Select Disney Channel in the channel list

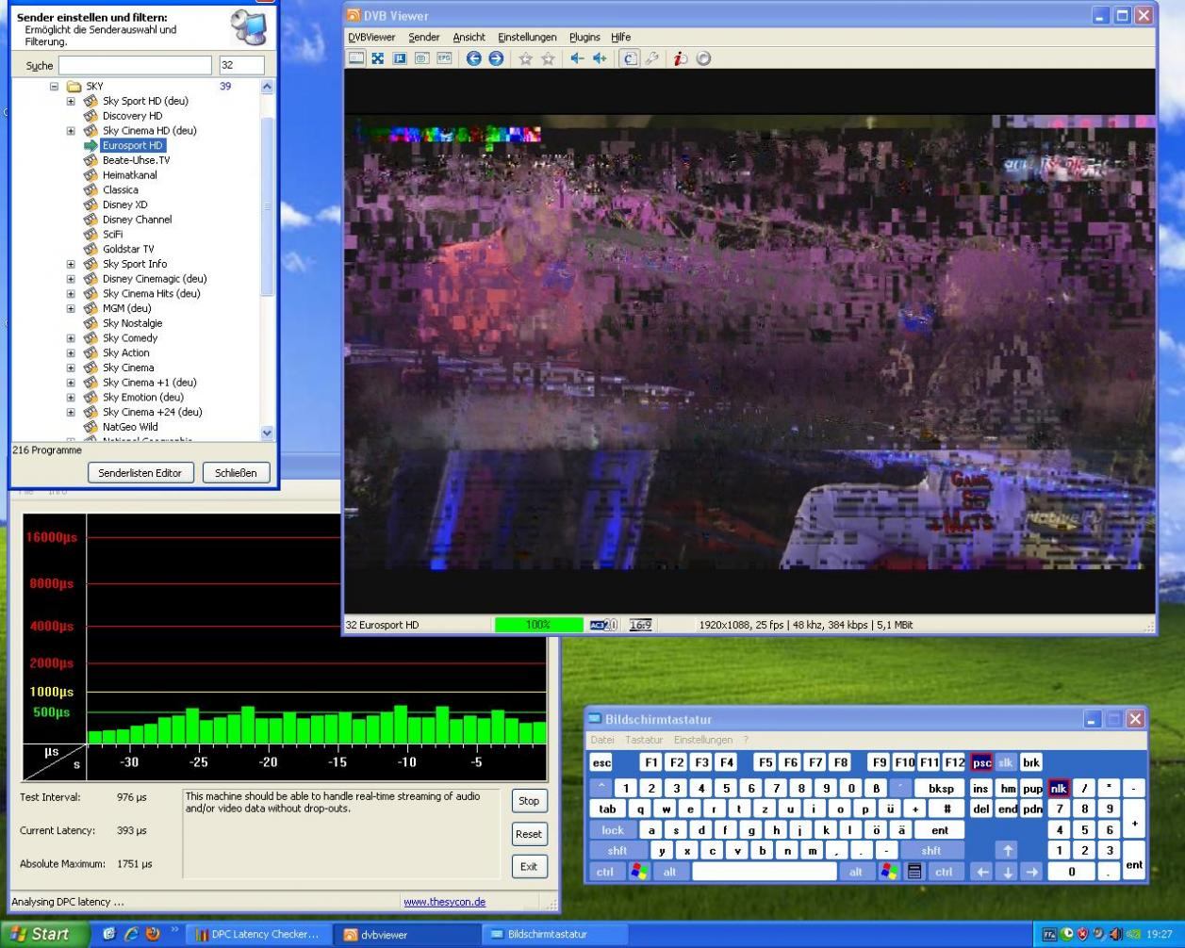coord(137,220)
